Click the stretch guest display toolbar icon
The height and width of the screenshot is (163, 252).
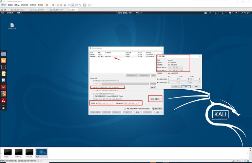click(89, 5)
